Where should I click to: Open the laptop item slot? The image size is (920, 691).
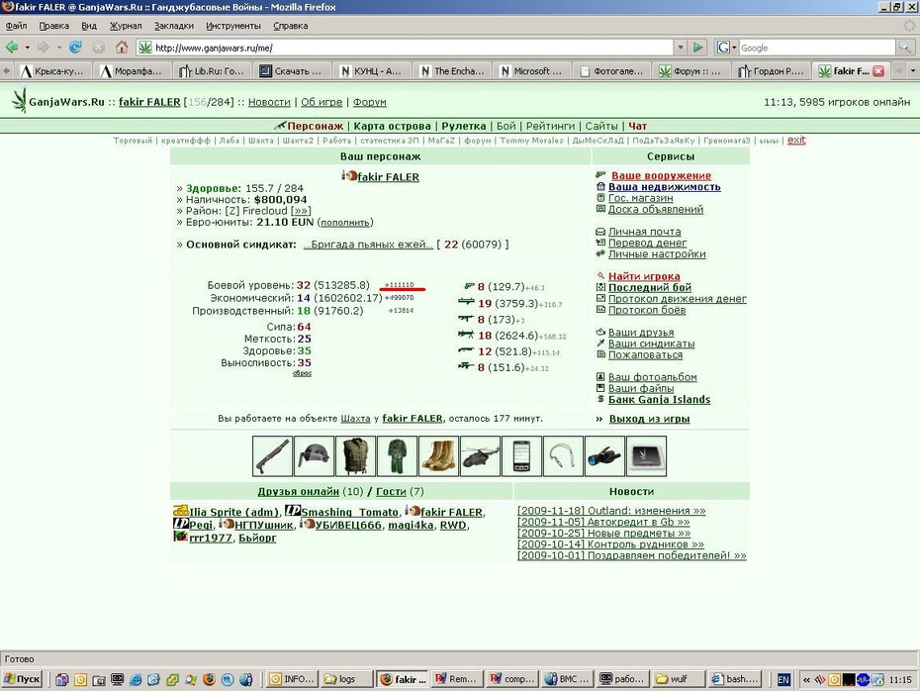pos(647,455)
